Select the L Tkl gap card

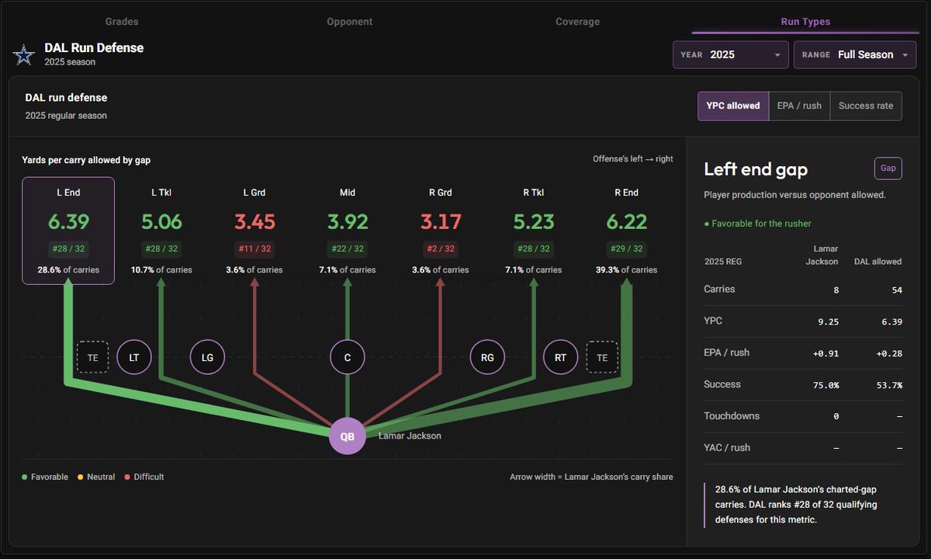coord(161,231)
